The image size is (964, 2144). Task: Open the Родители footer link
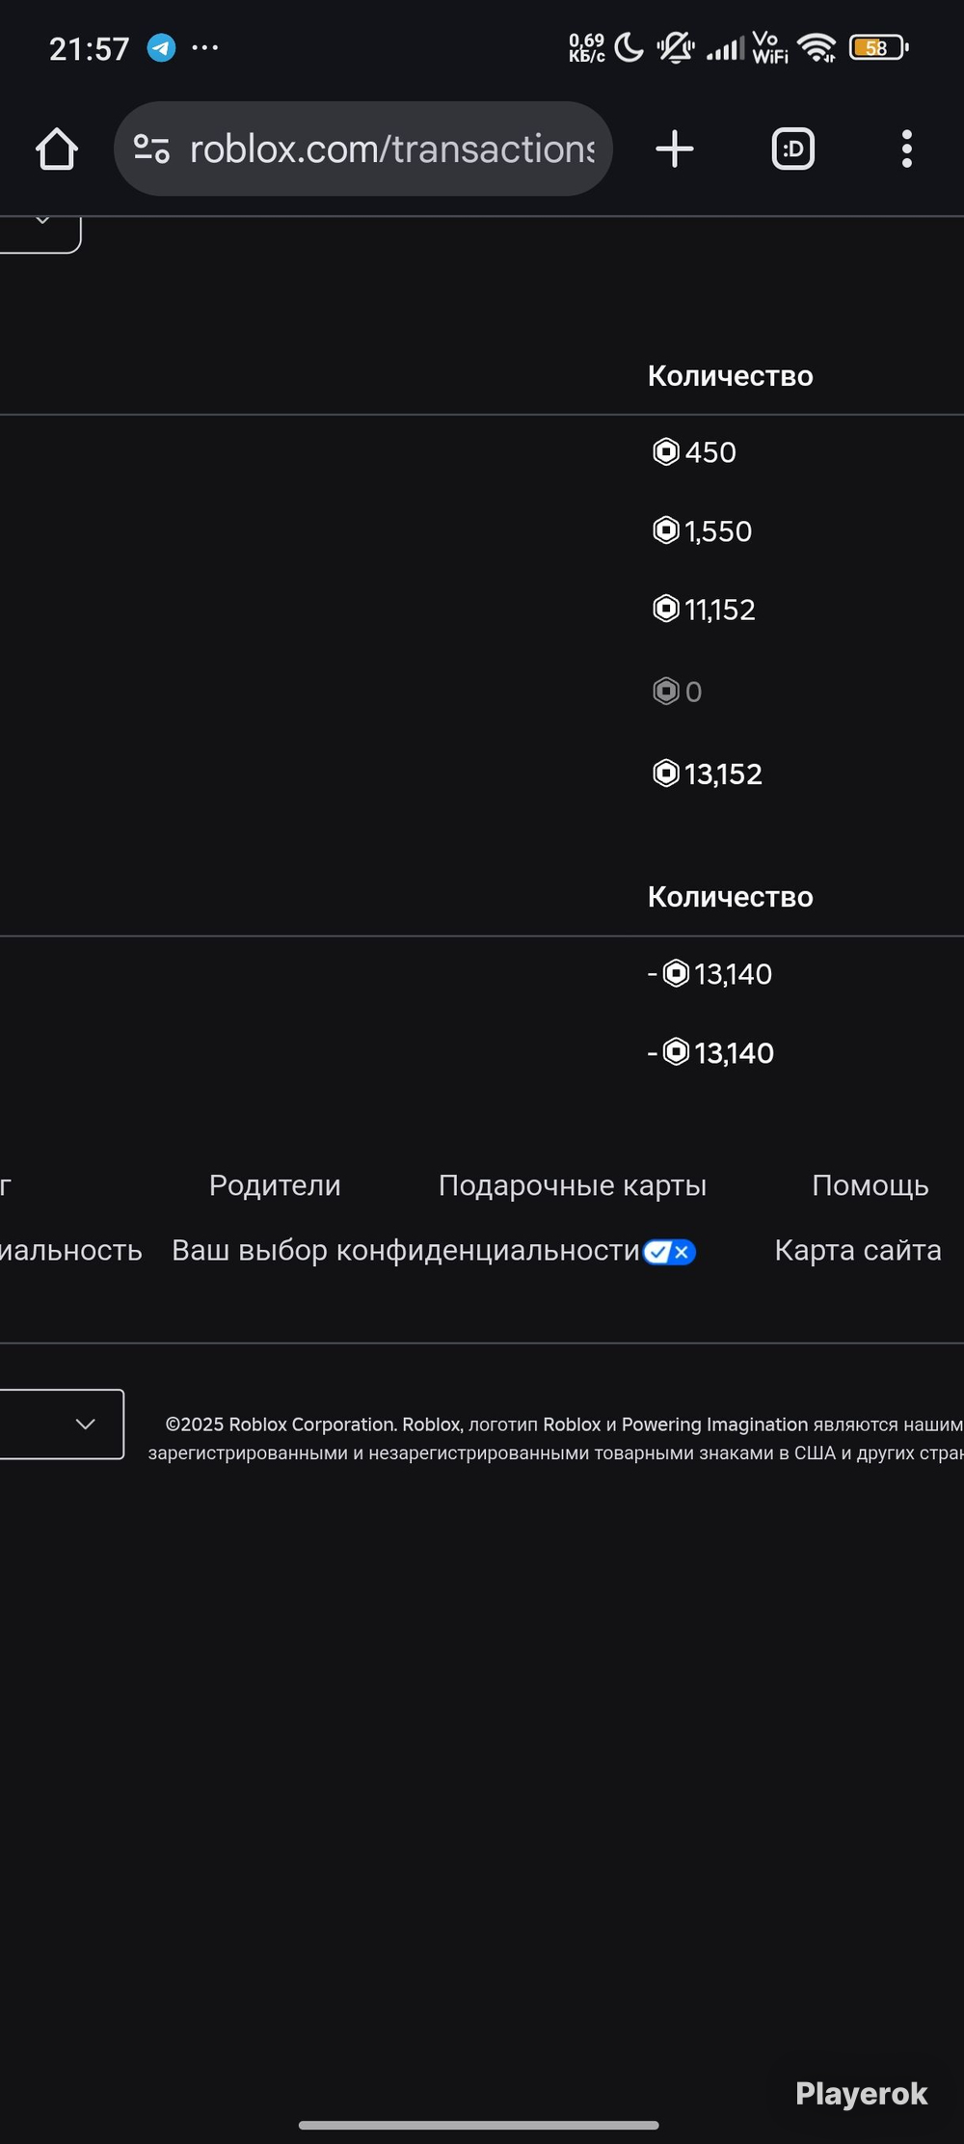[275, 1185]
